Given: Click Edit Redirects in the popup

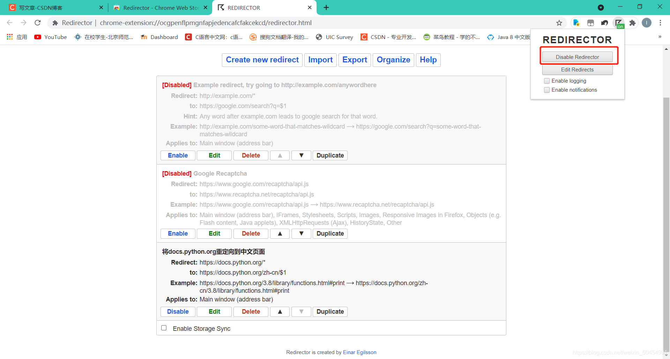Looking at the screenshot, I should pyautogui.click(x=577, y=70).
